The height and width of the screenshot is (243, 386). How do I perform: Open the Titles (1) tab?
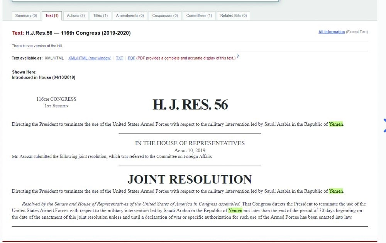100,15
